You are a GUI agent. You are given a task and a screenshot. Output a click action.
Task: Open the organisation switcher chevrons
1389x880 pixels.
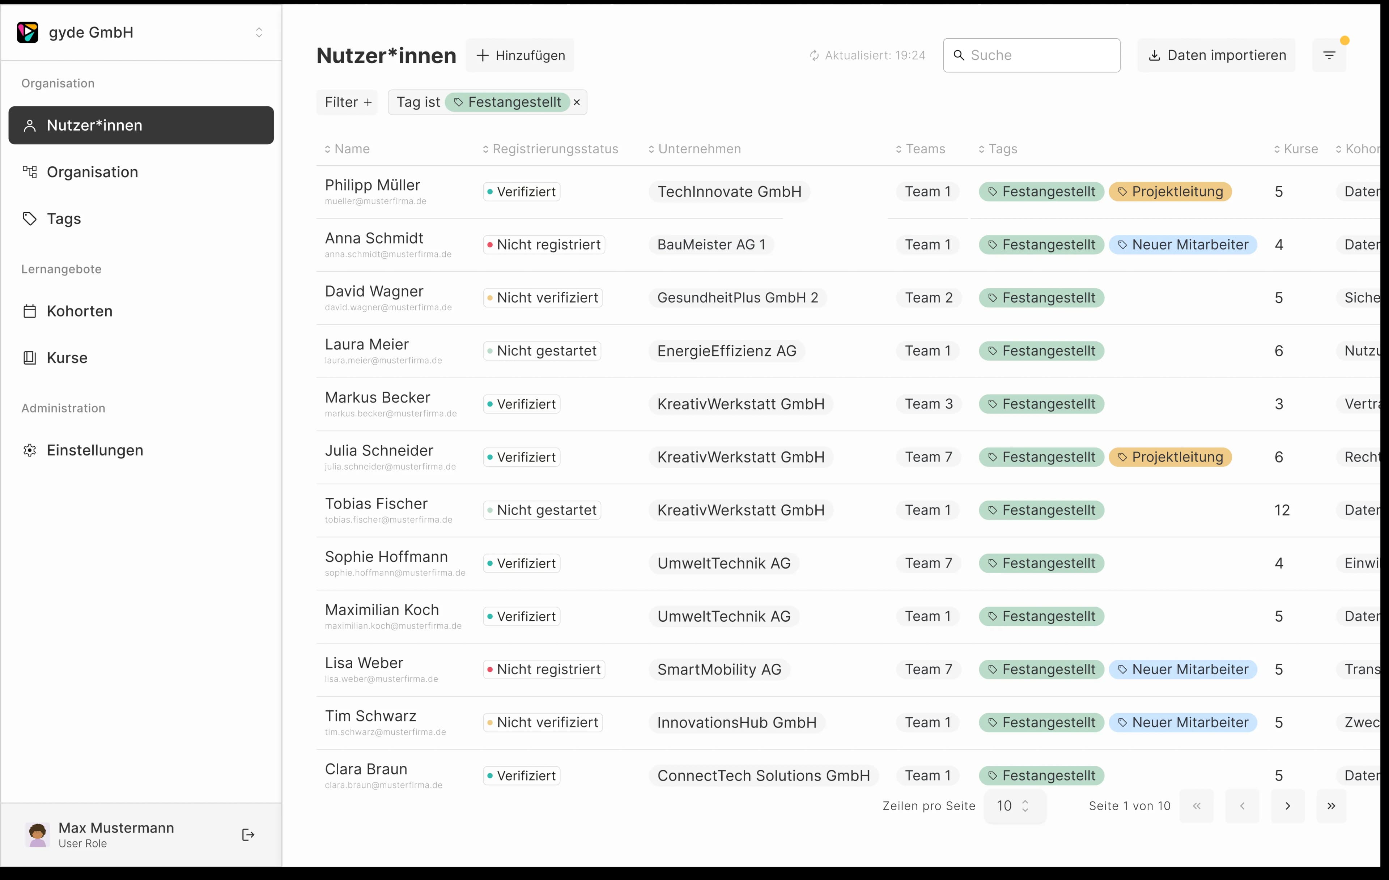point(259,32)
